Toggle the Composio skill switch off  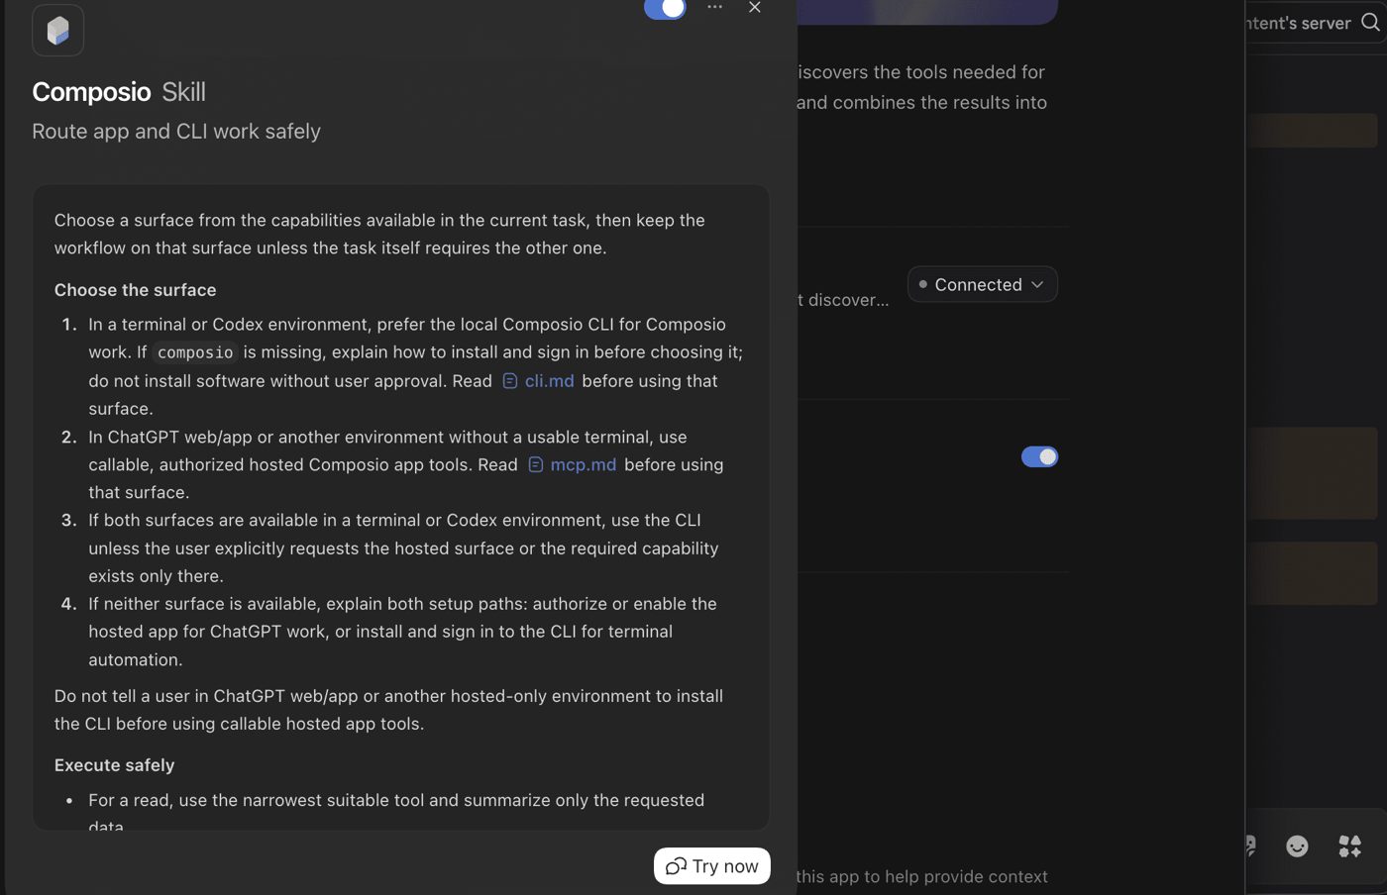pos(665,9)
